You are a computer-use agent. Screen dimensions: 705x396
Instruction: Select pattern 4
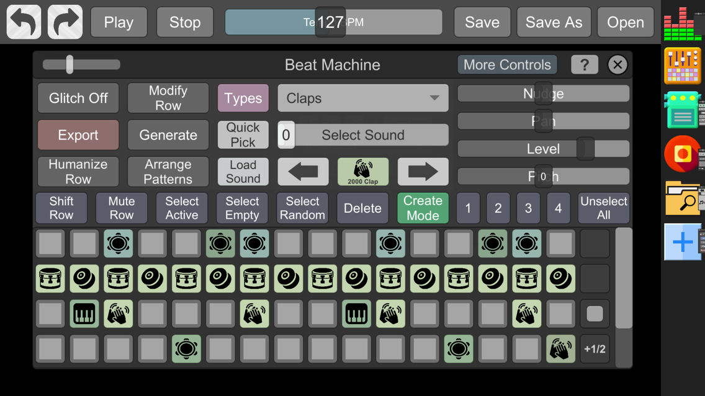tap(559, 208)
